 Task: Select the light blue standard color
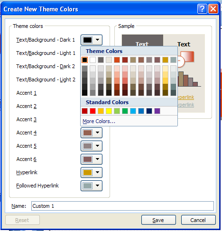(133, 111)
